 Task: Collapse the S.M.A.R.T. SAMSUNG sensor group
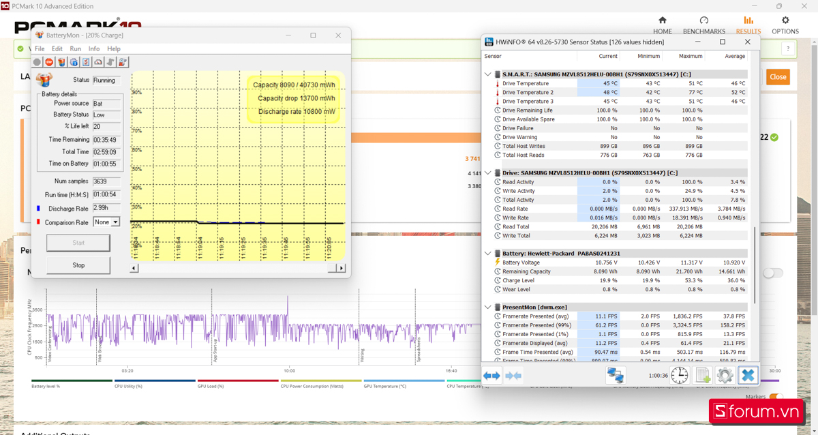(487, 74)
